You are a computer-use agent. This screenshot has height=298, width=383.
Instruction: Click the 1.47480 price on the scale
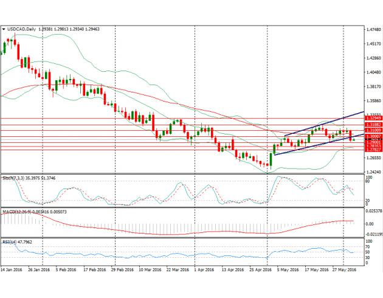(372, 29)
